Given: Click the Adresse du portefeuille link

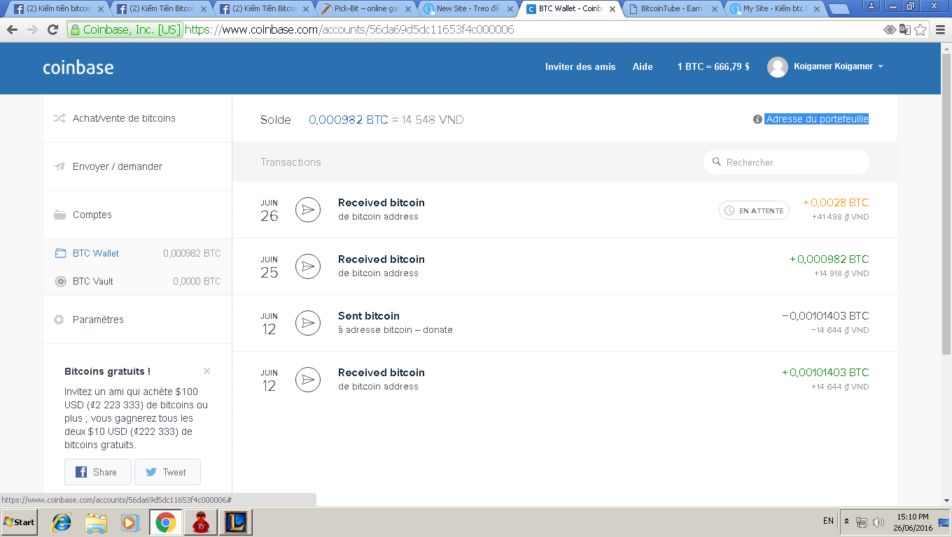Looking at the screenshot, I should 817,120.
